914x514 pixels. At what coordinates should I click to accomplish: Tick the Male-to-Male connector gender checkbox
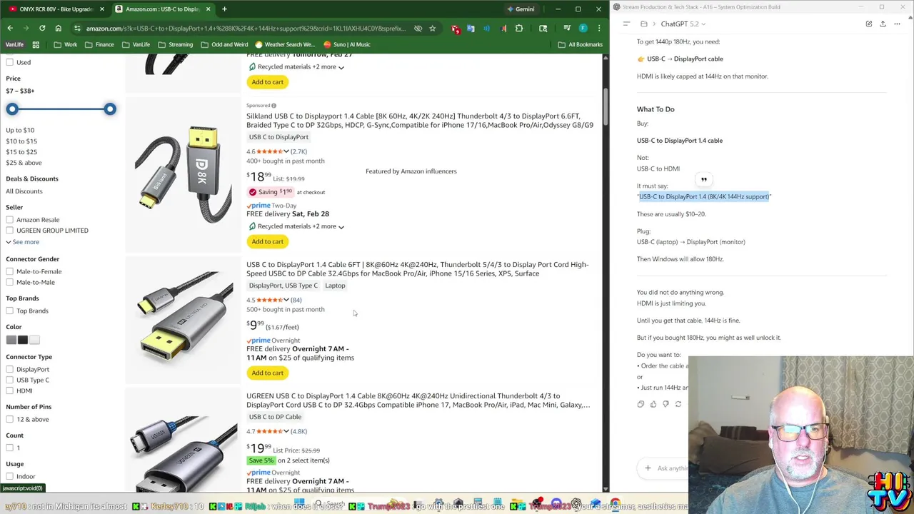coord(10,282)
